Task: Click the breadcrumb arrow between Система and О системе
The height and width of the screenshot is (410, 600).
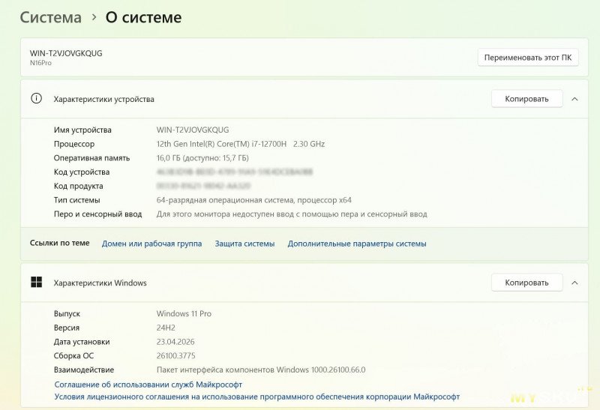Action: click(x=94, y=17)
